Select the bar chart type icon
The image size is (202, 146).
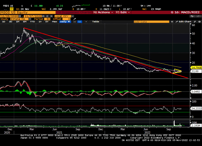(x=80, y=22)
